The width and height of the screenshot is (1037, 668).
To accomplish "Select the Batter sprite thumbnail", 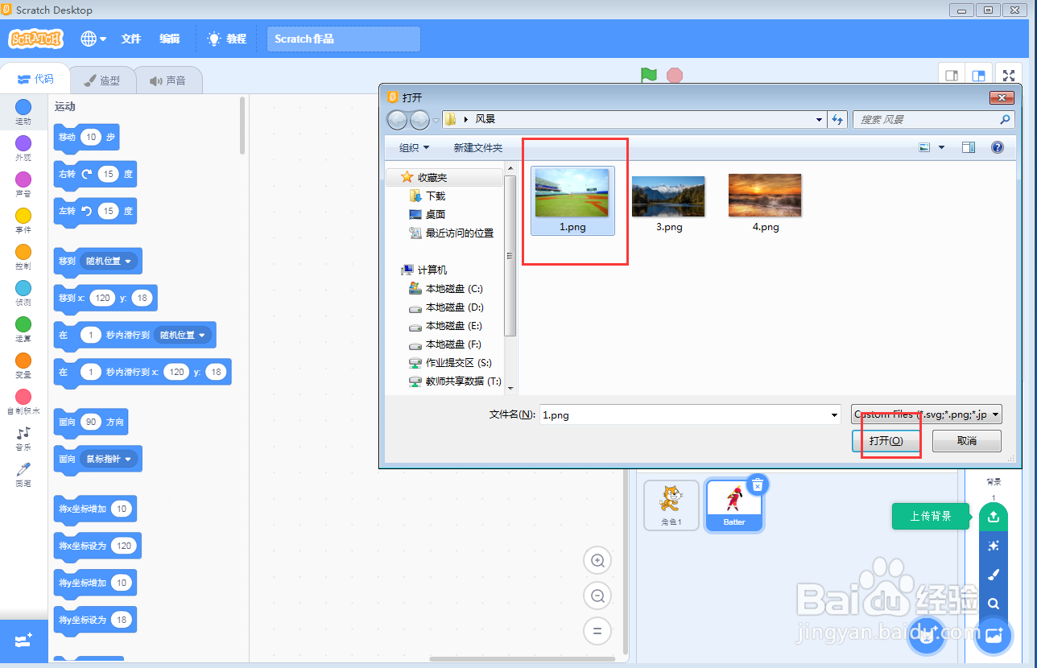I will (x=733, y=505).
